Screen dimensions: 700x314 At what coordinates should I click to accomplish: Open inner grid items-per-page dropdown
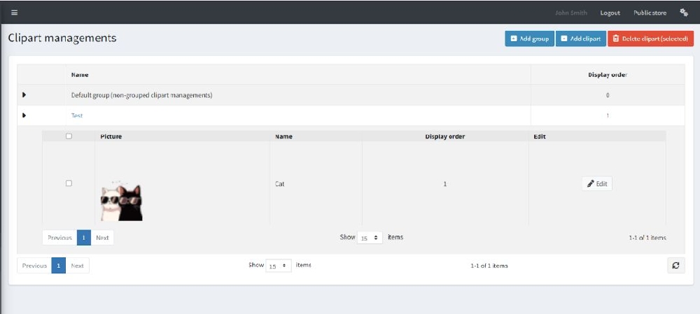tap(370, 238)
